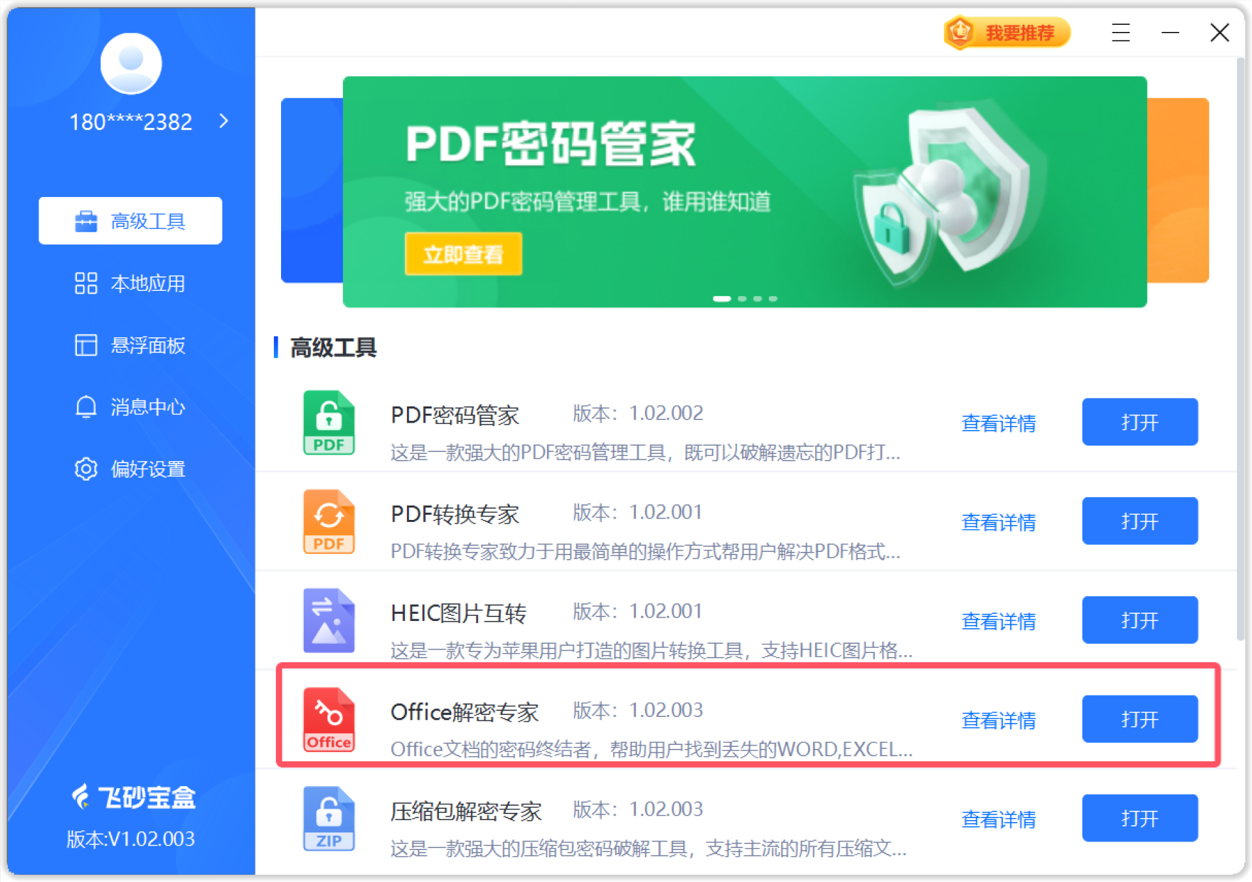1252x882 pixels.
Task: View details 查看详情 for PDF转换专家
Action: click(x=998, y=522)
